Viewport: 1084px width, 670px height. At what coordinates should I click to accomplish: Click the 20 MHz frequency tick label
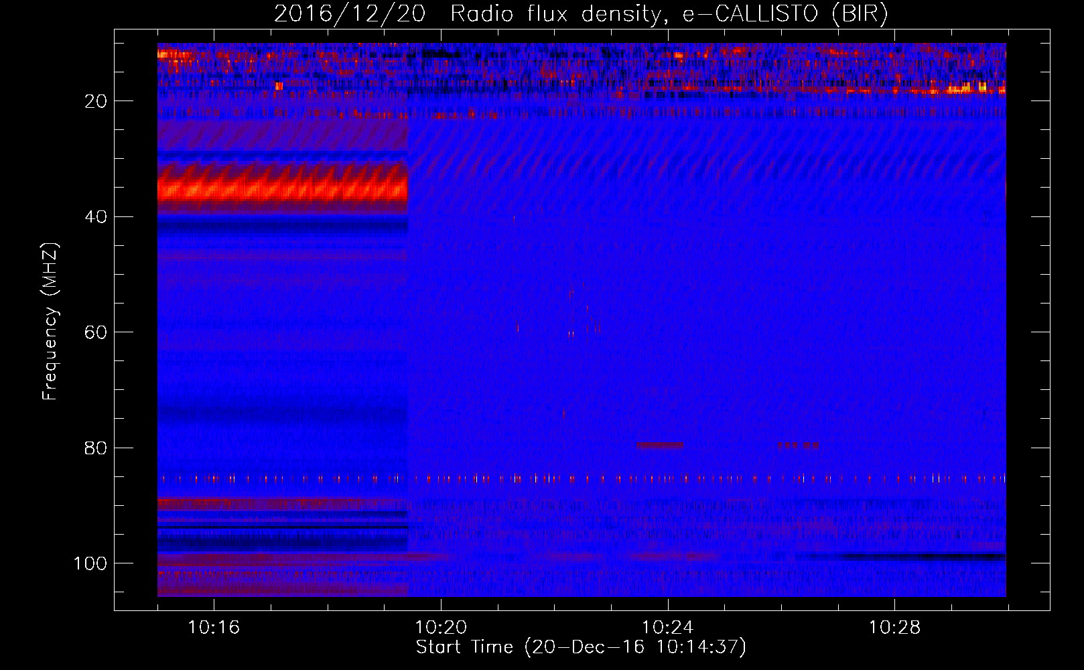96,101
